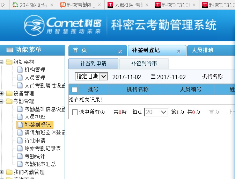Select the 补签到待审 sub-tab
The image size is (235, 179).
click(144, 64)
